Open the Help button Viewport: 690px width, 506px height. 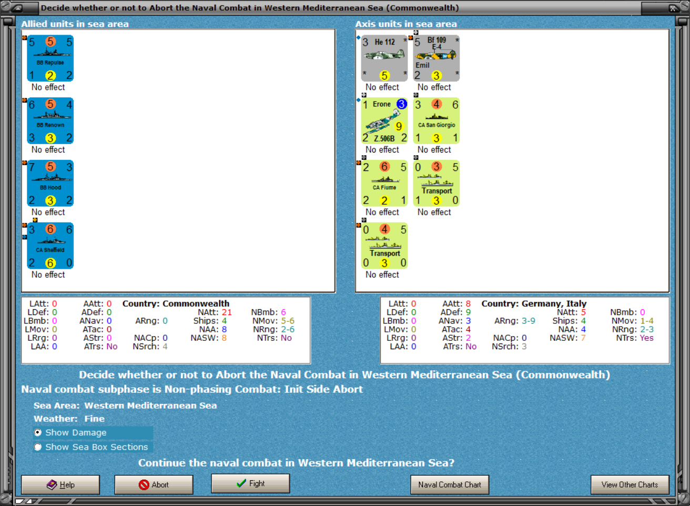click(x=60, y=484)
